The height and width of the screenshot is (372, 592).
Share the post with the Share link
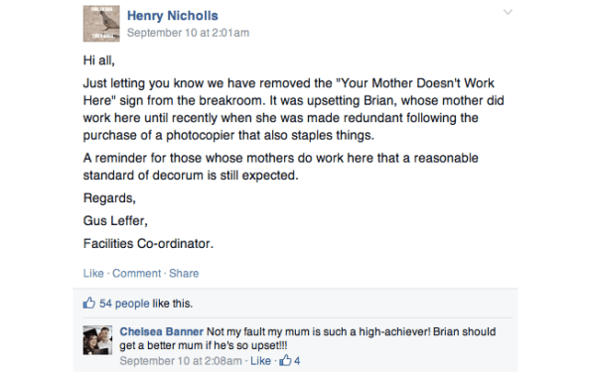(184, 273)
